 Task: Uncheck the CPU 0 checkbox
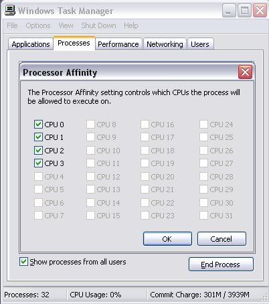(x=38, y=124)
